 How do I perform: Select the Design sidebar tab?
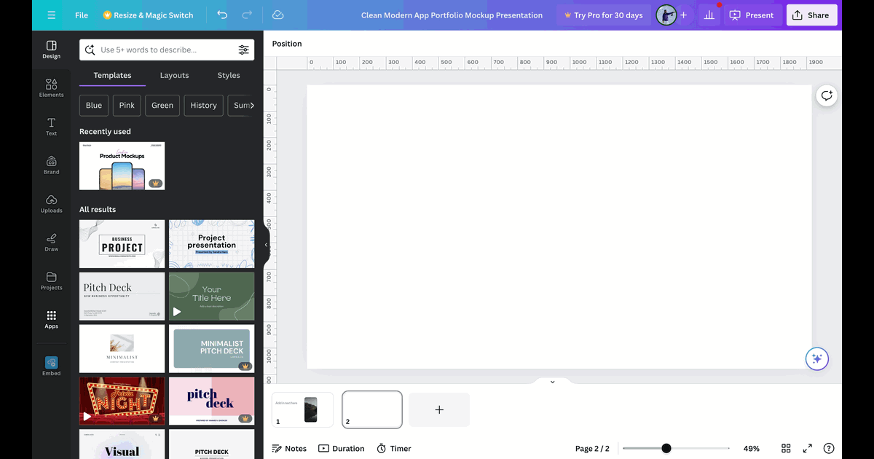pyautogui.click(x=51, y=50)
